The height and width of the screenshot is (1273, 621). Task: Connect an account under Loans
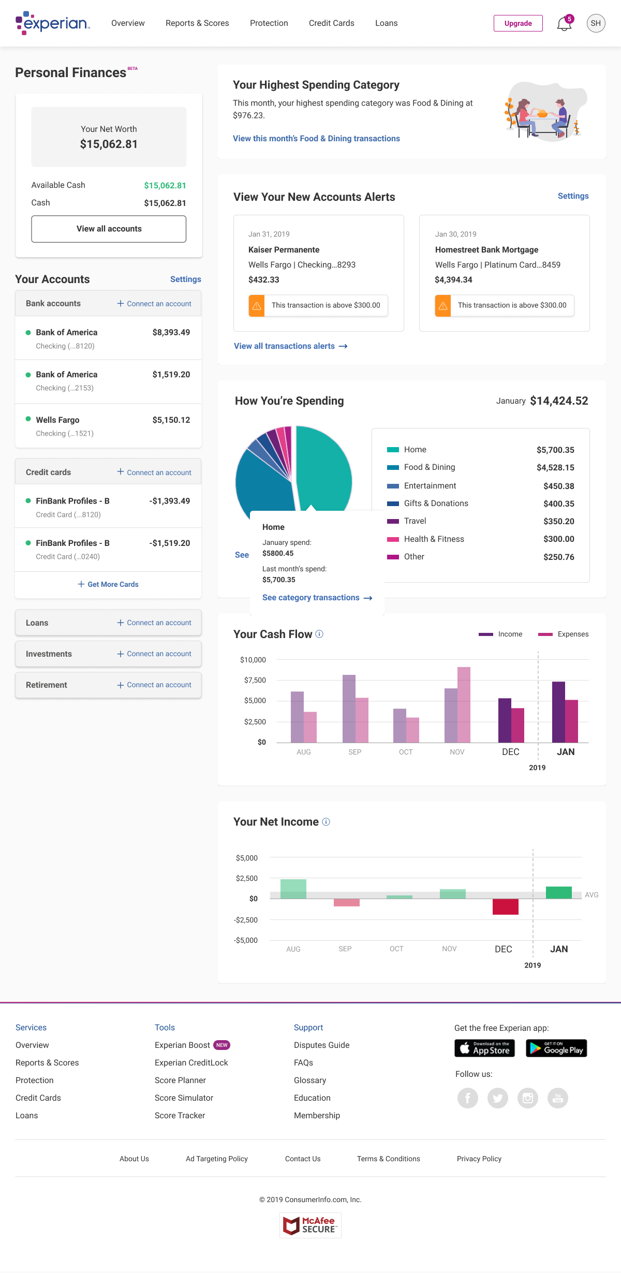click(154, 623)
